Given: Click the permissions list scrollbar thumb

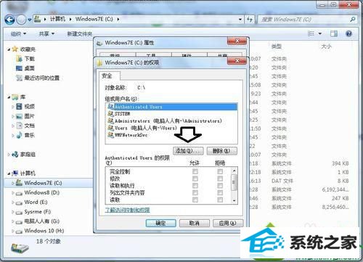Looking at the screenshot, I should 234,182.
